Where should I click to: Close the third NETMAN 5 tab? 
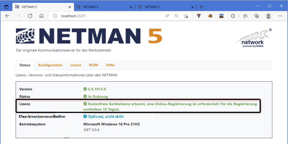pyautogui.click(x=192, y=7)
